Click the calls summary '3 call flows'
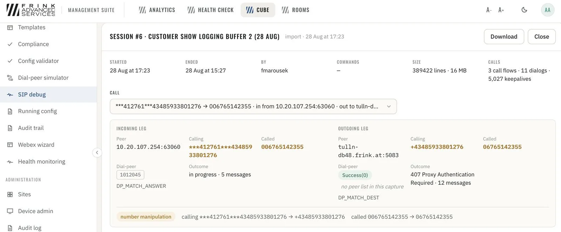This screenshot has height=232, width=561. pyautogui.click(x=519, y=75)
